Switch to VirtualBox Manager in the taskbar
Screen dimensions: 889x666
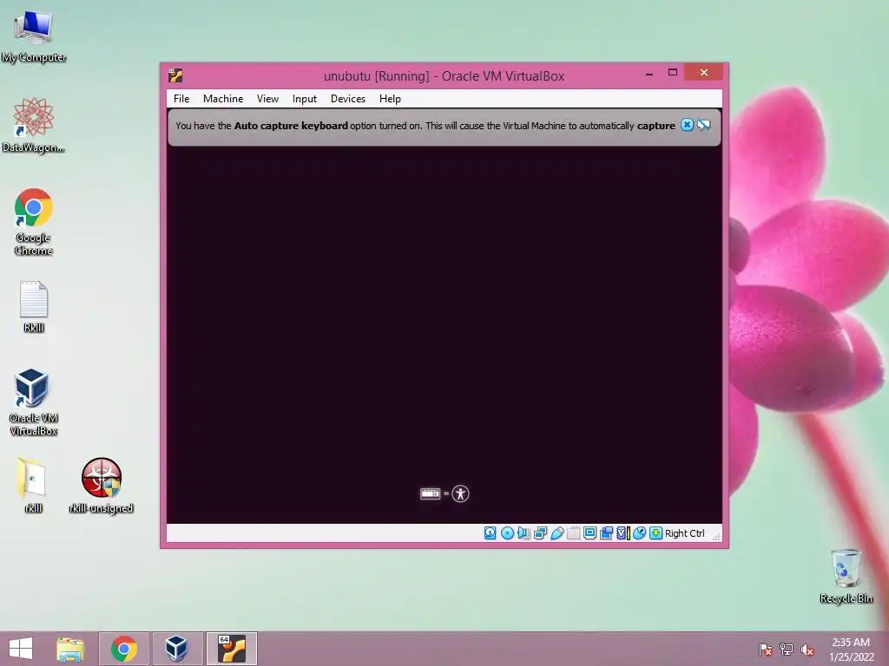point(176,649)
